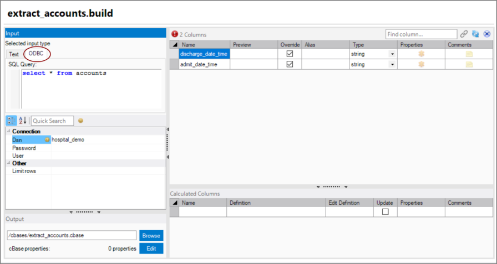Open properties gear for discharge_date_time
The width and height of the screenshot is (497, 264).
click(421, 54)
